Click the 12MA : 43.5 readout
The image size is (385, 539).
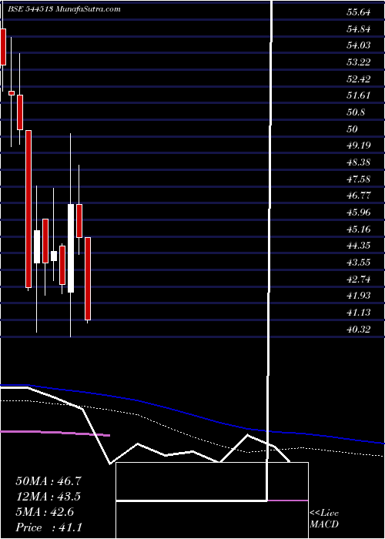49,497
